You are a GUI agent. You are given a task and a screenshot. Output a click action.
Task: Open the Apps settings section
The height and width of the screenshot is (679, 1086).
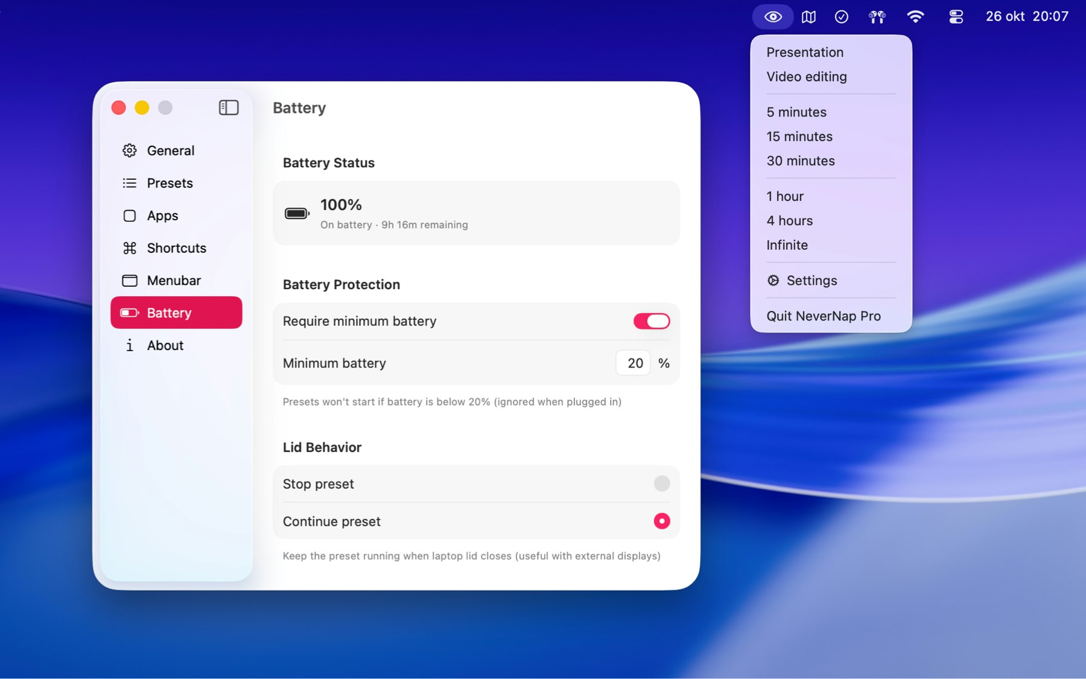click(162, 215)
